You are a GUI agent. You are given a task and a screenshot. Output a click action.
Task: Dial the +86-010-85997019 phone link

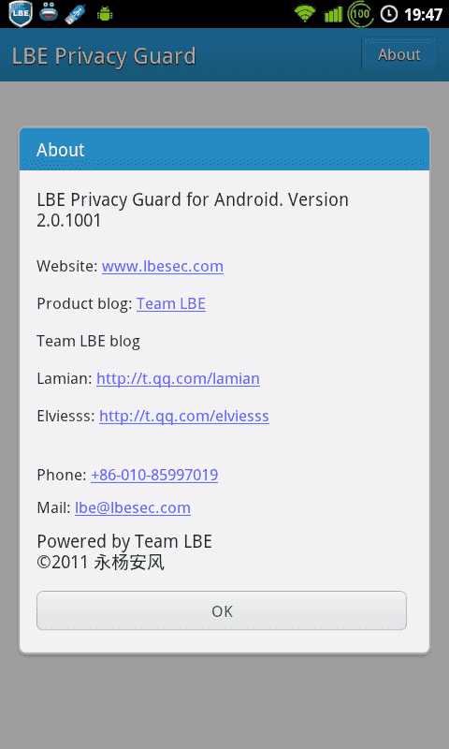154,475
